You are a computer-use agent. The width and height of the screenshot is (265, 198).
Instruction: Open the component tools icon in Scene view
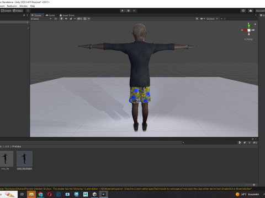click(x=197, y=19)
